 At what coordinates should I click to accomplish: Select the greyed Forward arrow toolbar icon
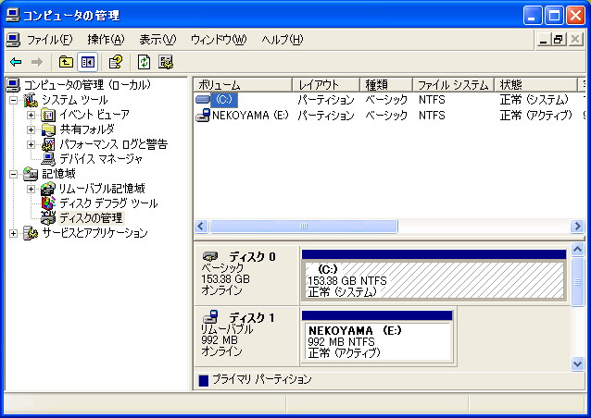37,62
